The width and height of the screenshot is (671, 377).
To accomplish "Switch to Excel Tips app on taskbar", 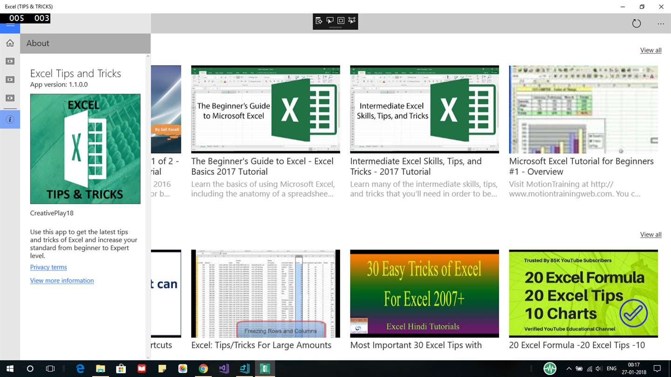I will point(265,369).
